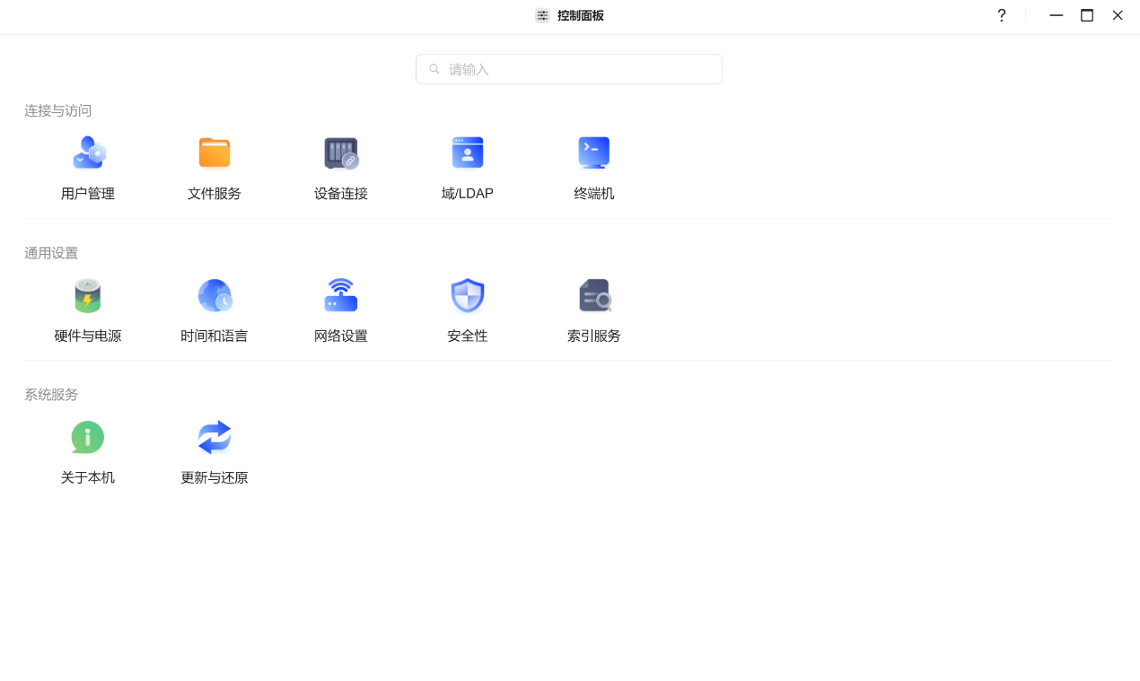
Task: Click the 连接与访问 section heading
Action: [58, 110]
